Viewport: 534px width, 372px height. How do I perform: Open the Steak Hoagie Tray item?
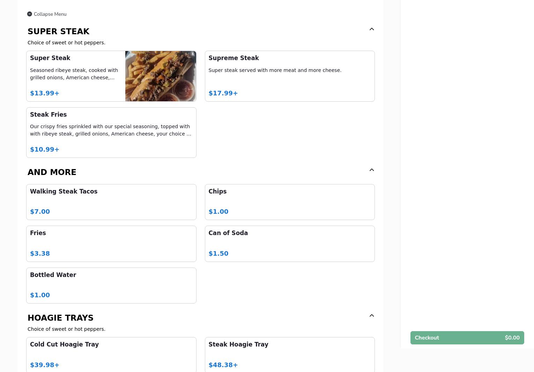[x=289, y=354]
